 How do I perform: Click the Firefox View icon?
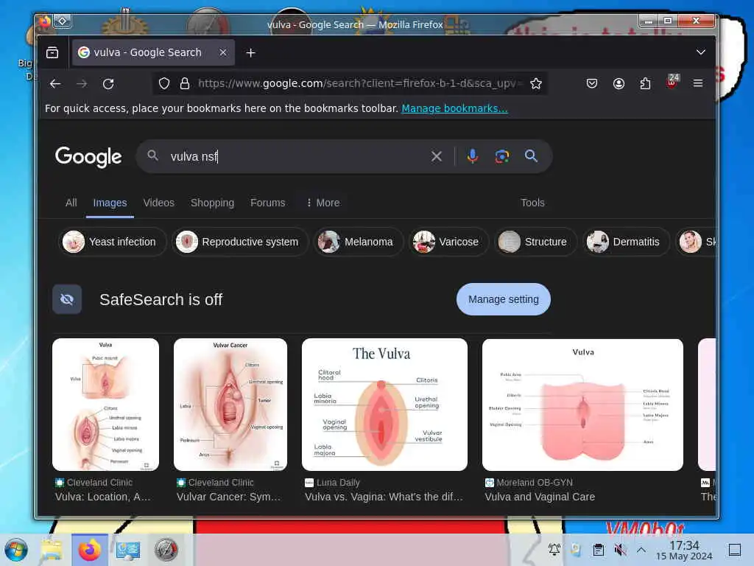[52, 52]
